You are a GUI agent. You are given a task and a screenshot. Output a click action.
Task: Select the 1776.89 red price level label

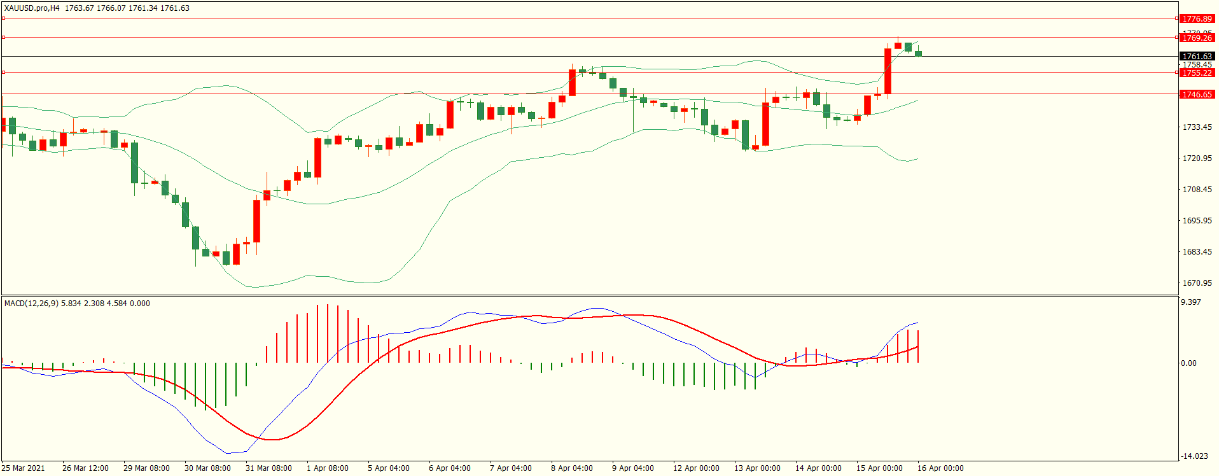[x=1197, y=19]
